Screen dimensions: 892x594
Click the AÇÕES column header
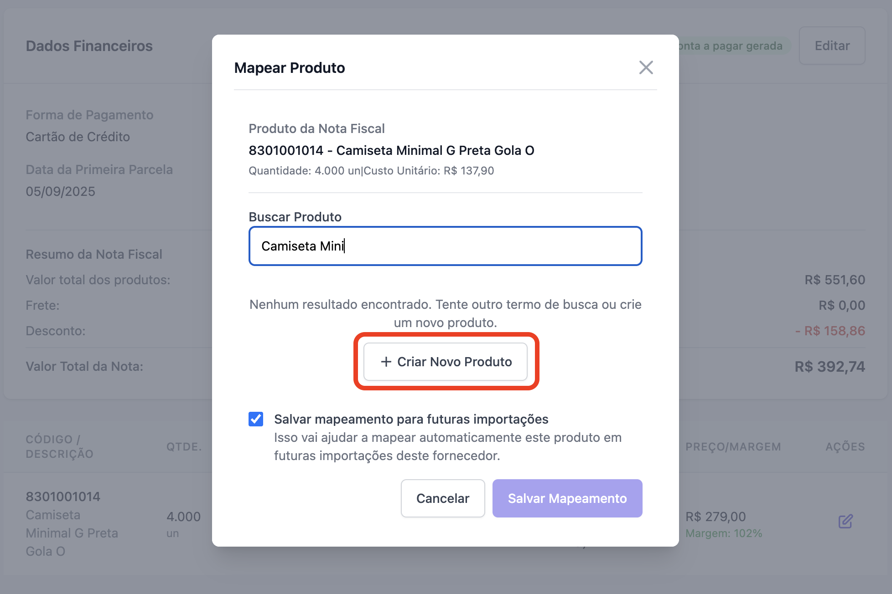pos(845,447)
